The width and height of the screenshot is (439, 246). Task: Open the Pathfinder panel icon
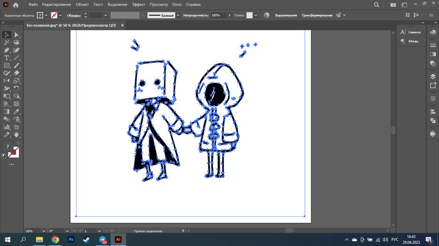click(433, 120)
